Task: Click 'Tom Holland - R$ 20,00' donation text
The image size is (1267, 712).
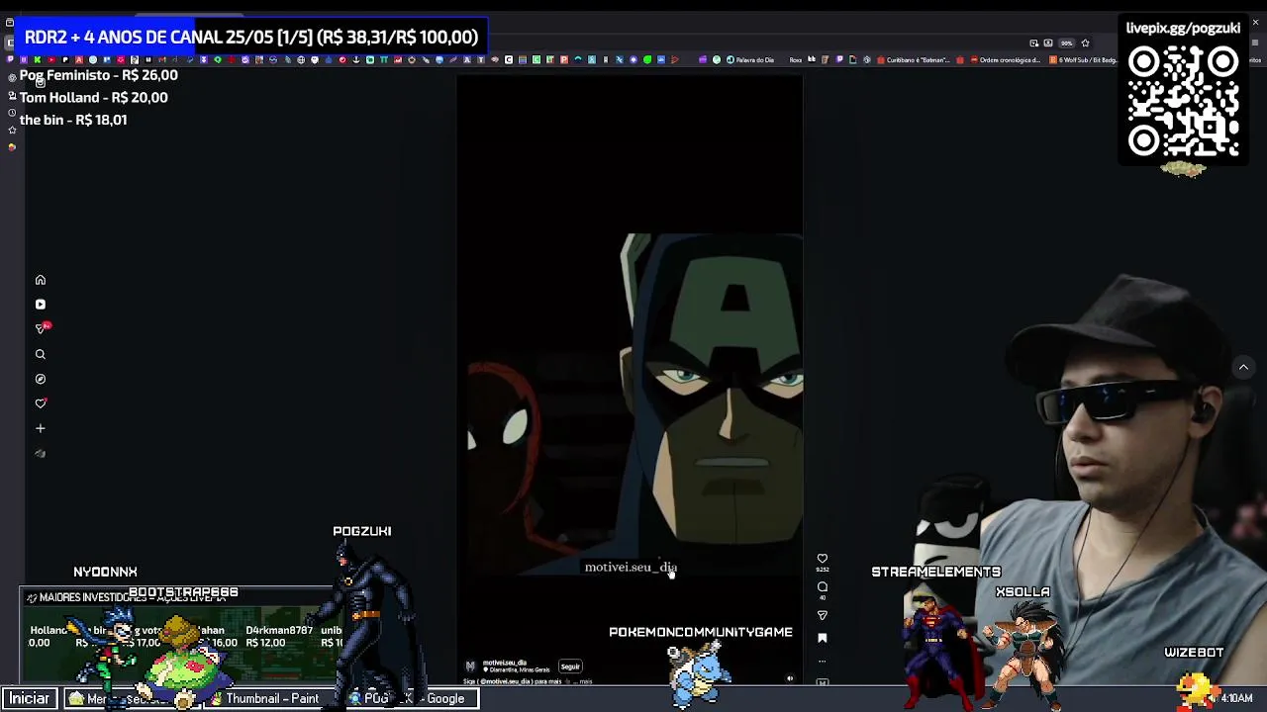Action: click(94, 97)
